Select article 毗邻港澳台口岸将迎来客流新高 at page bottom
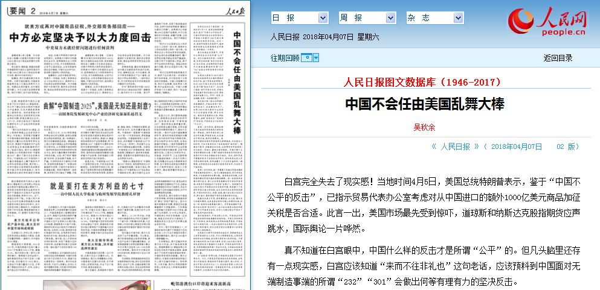600x290 pixels. [197, 283]
